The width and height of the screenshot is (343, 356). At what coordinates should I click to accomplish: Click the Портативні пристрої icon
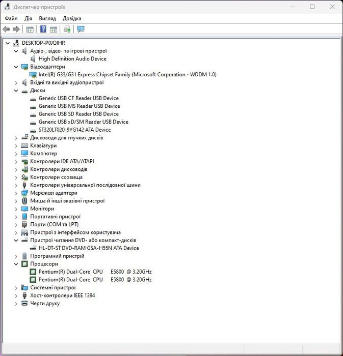[x=24, y=217]
